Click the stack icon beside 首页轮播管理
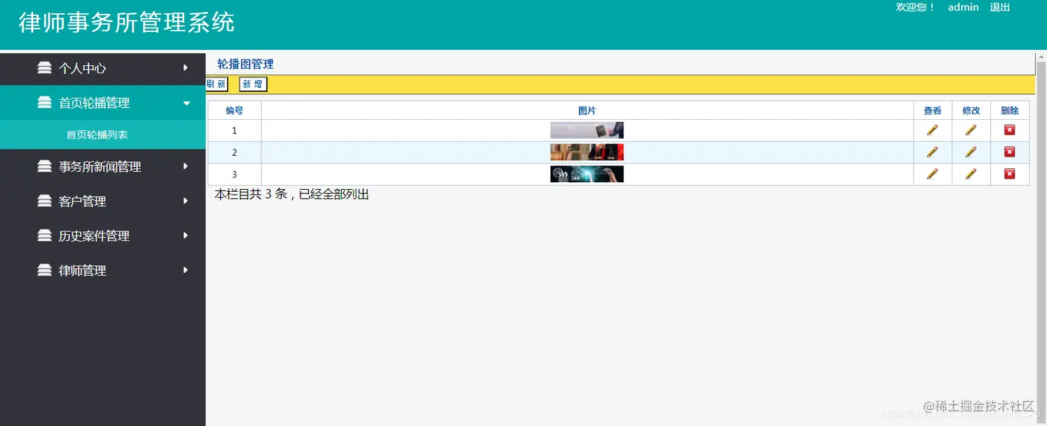This screenshot has width=1047, height=426. click(44, 103)
